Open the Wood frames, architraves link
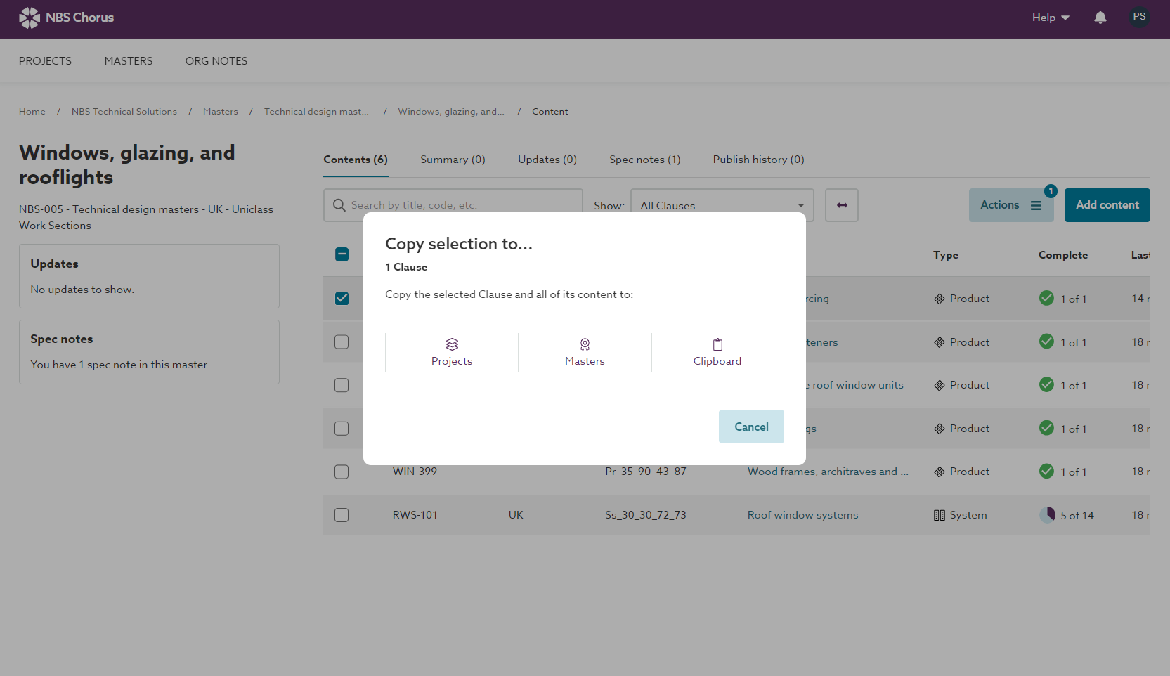The image size is (1170, 676). click(828, 472)
